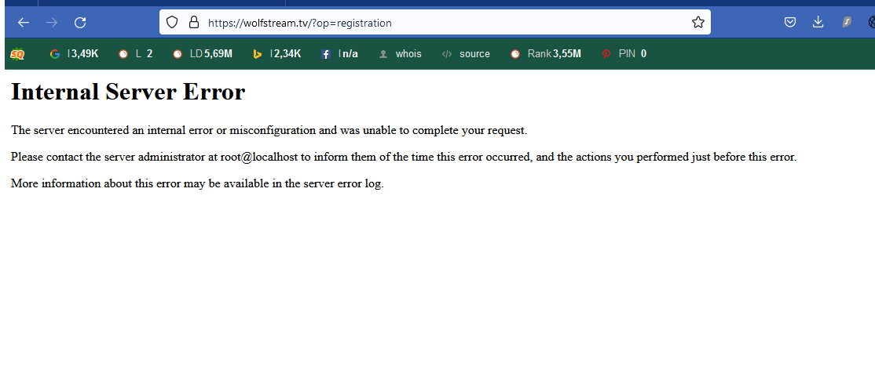Click the SEOquake SQ logo icon
Screen dimensions: 875x384
coord(17,54)
